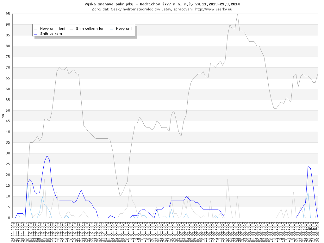Click the gray line's highest peak at 95 cm
Image resolution: width=324 pixels, height=243 pixels.
click(237, 14)
